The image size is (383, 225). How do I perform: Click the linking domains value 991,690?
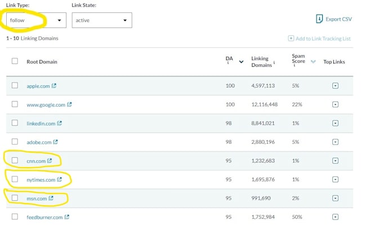tap(261, 198)
